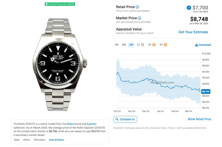Screen dimensions: 222x147
Task: Click the Market Price info icon
Action: (140, 18)
